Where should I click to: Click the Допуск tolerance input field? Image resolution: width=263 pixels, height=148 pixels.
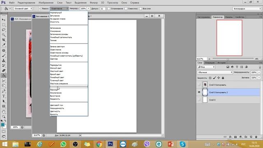(102, 9)
